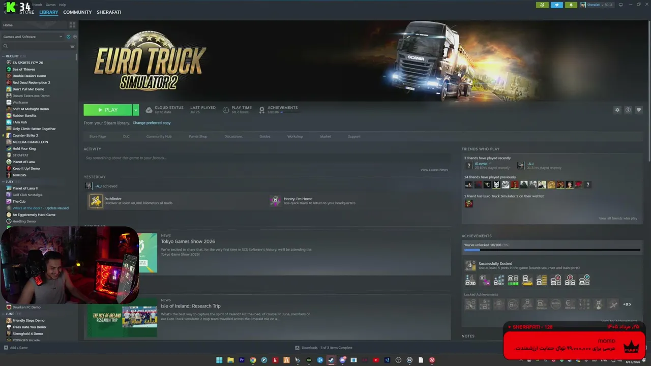Click the Achievements trophy icon in stats bar

pyautogui.click(x=262, y=110)
